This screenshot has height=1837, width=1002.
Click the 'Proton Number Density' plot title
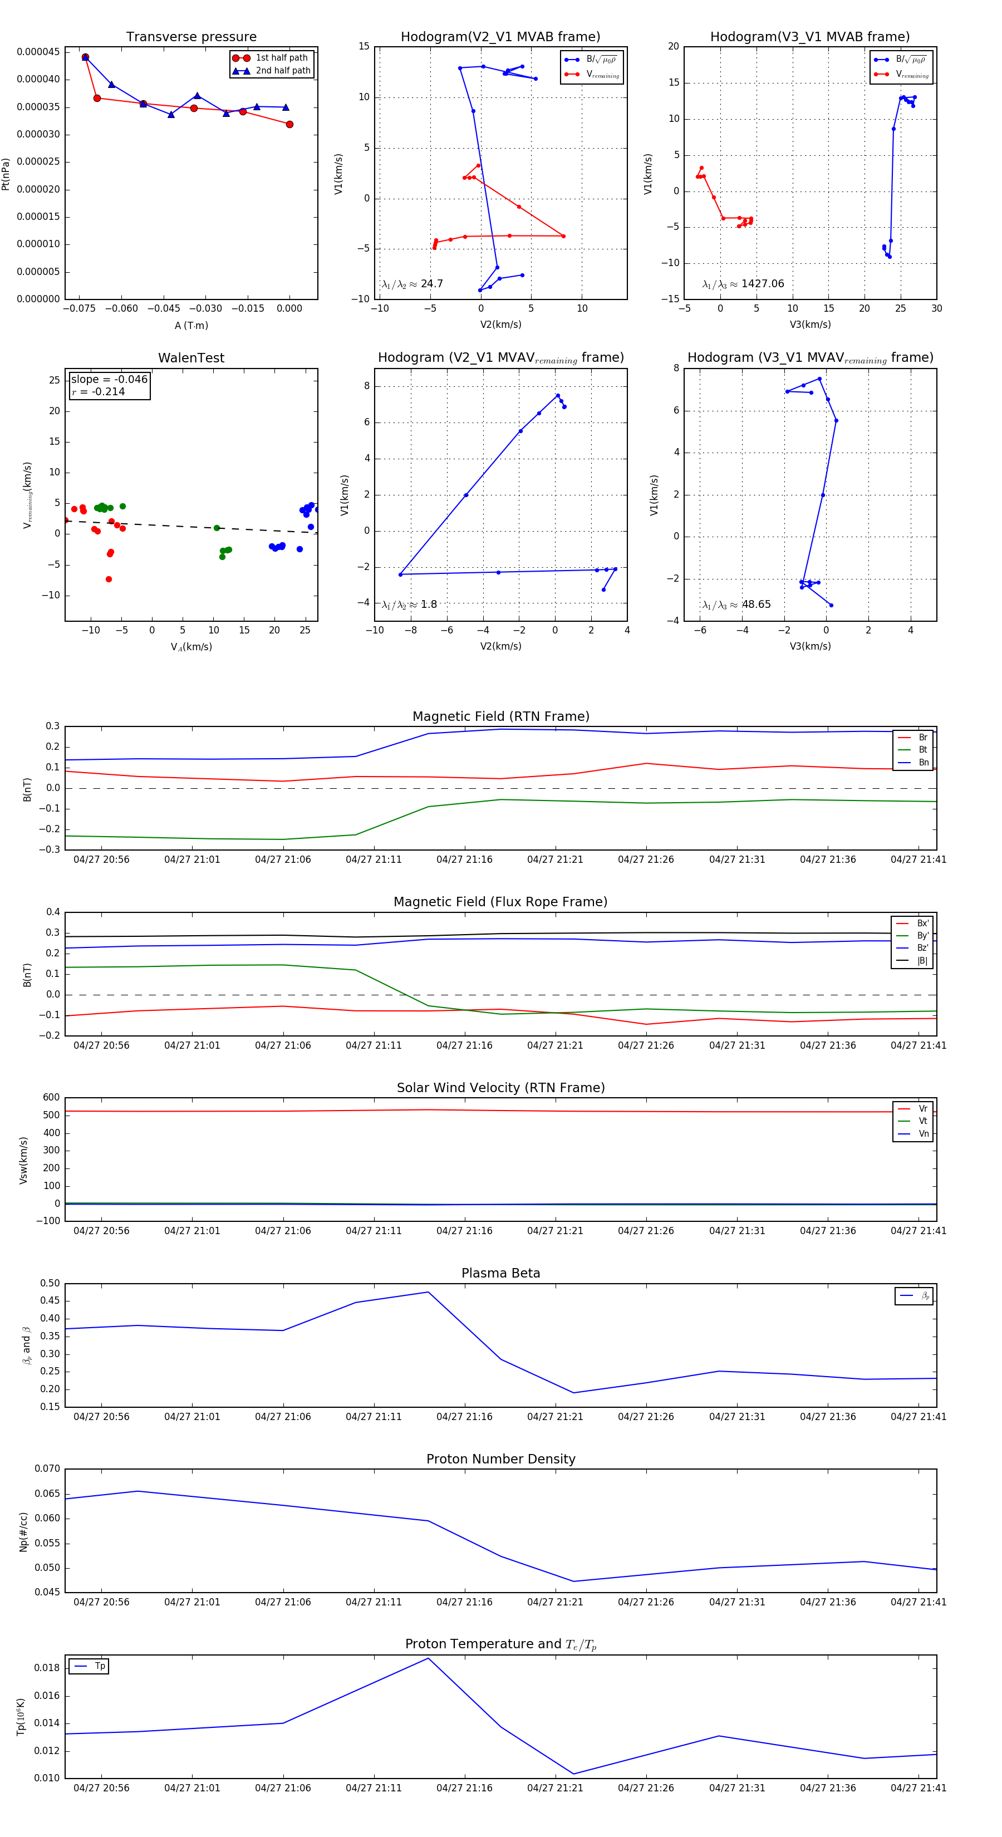coord(500,1459)
